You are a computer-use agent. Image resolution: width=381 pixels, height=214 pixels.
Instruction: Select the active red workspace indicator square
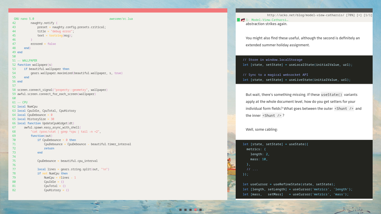tap(196, 210)
